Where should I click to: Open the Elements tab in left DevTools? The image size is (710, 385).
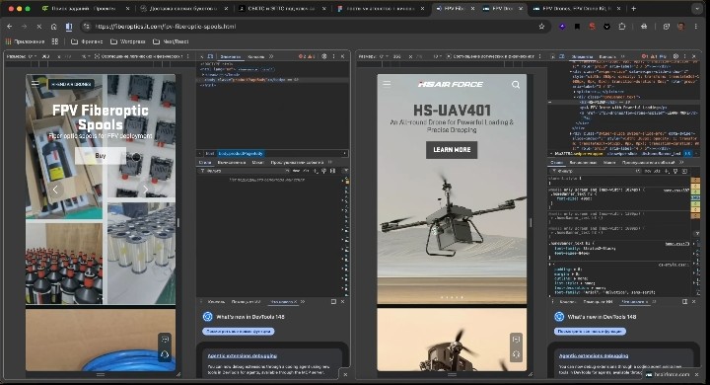click(x=231, y=56)
